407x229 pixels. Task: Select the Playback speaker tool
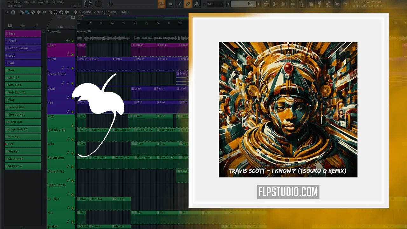tap(67, 12)
